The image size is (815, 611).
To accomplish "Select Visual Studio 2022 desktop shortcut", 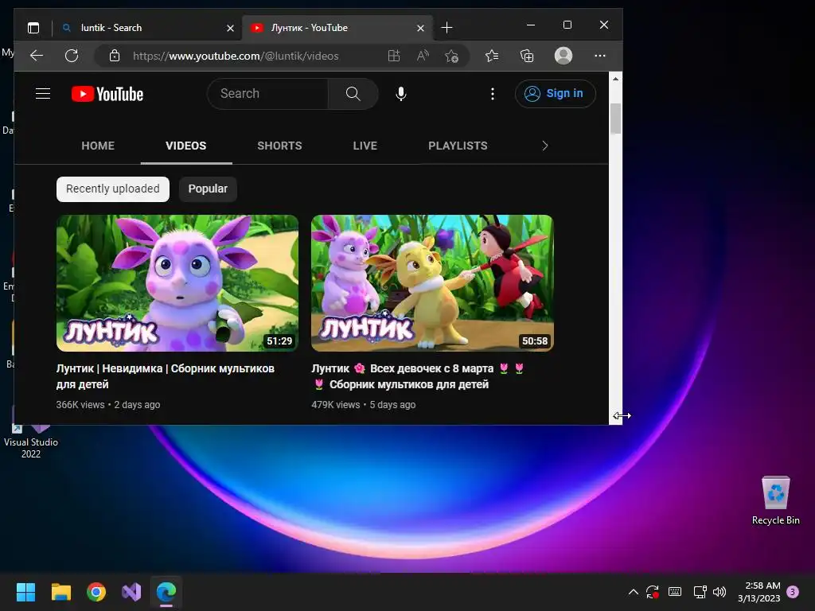I will pyautogui.click(x=31, y=441).
